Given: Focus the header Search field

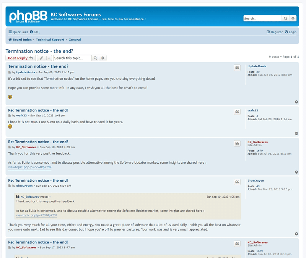Looking at the screenshot, I should coord(262,18).
